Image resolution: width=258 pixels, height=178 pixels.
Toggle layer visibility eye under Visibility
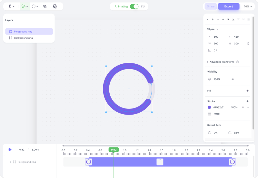[233, 79]
